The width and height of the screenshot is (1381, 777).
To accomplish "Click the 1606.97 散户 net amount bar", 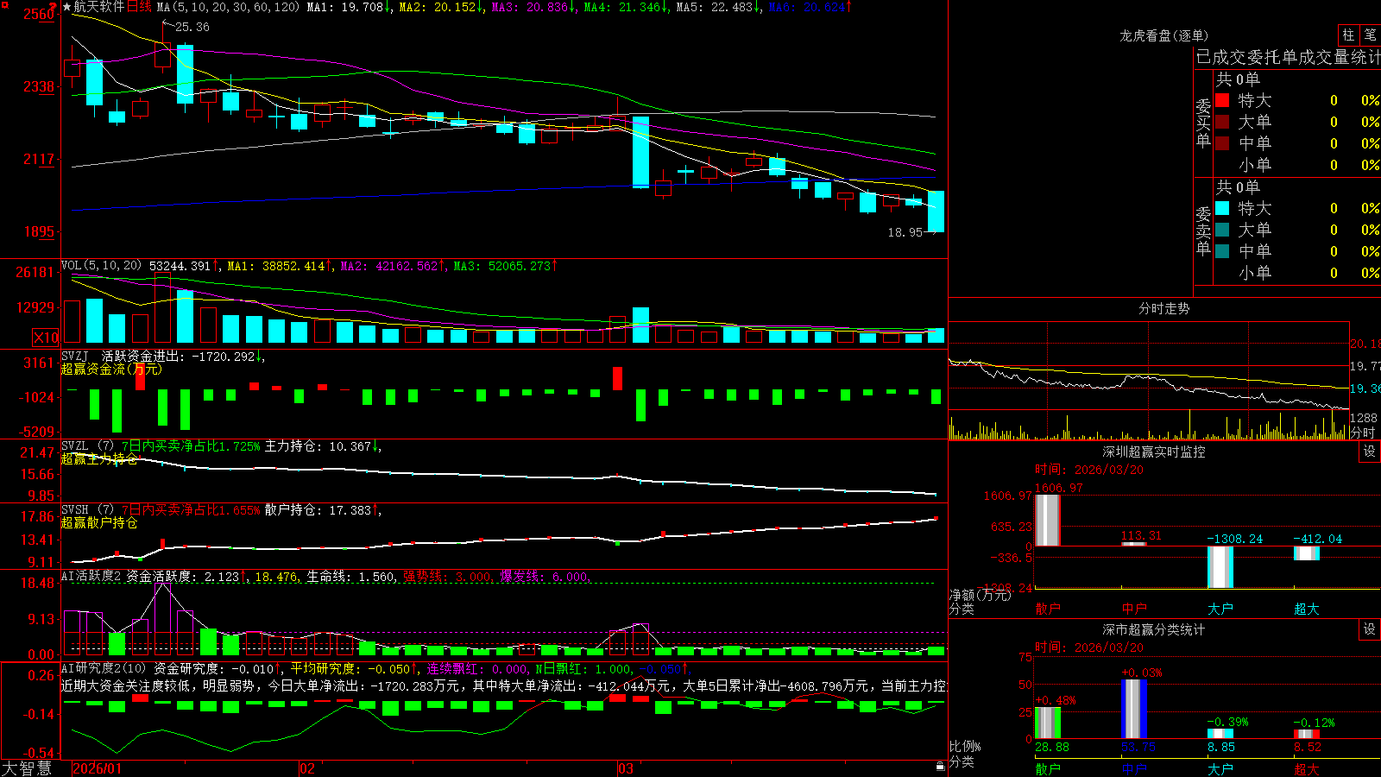I will tap(1048, 520).
